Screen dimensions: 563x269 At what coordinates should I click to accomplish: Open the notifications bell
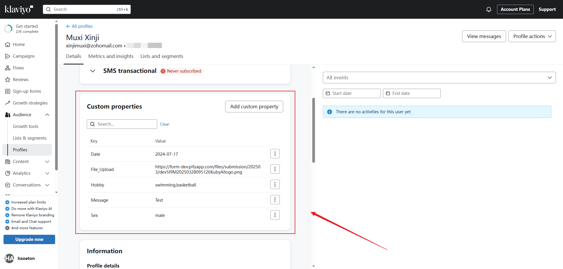click(489, 9)
